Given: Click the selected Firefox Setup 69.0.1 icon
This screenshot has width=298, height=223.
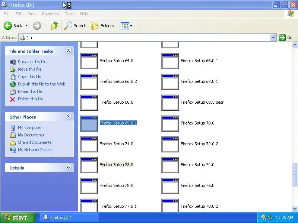Looking at the screenshot, I should pos(89,123).
